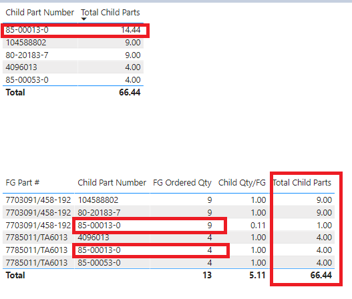Select the 104588802 row in top table
This screenshot has height=299, width=352.
(x=73, y=43)
